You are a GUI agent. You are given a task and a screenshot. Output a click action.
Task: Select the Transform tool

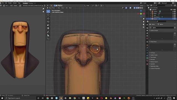48,28
